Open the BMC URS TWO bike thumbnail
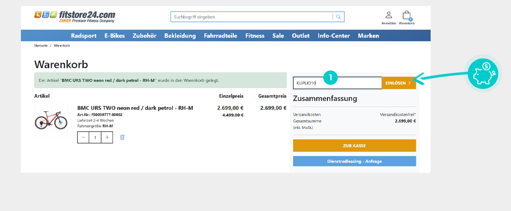This screenshot has height=211, width=511. pyautogui.click(x=51, y=120)
